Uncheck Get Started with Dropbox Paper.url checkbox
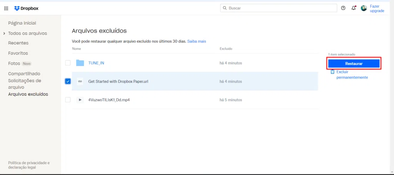Viewport: 394px width, 175px height. click(x=68, y=81)
